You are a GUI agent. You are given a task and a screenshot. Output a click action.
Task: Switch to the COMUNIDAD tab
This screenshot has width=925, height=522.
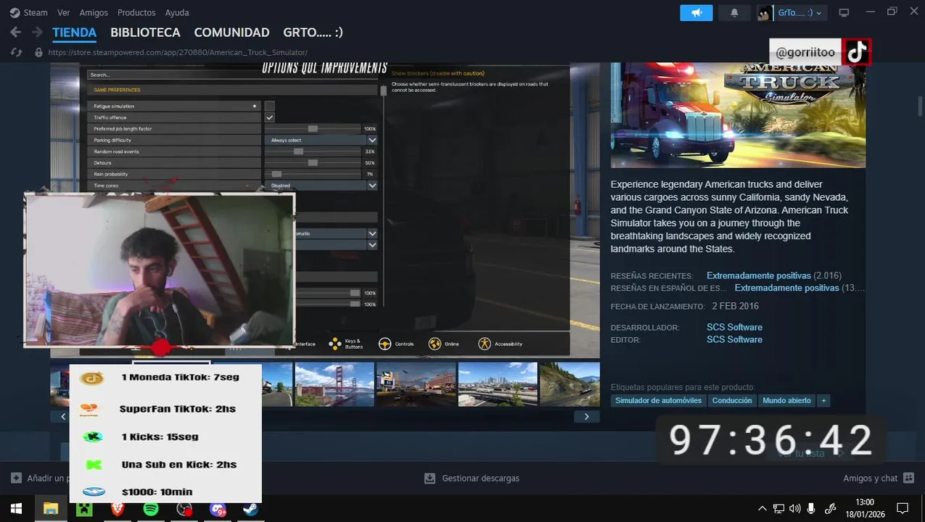231,33
